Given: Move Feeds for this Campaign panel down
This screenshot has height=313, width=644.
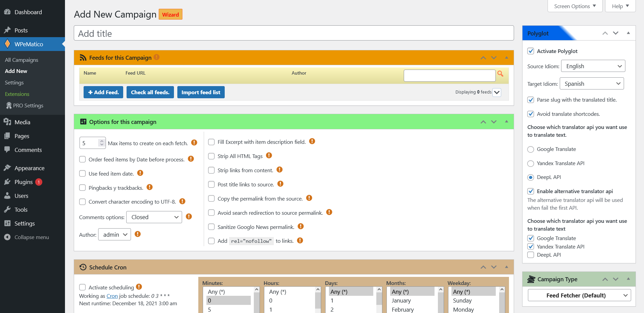Looking at the screenshot, I should click(x=494, y=58).
